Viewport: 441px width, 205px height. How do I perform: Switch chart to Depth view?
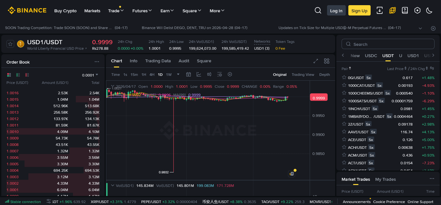[324, 75]
